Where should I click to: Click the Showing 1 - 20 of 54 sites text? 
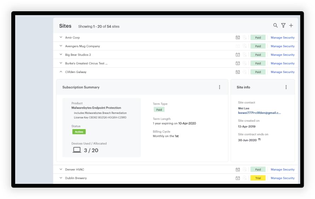pos(99,26)
